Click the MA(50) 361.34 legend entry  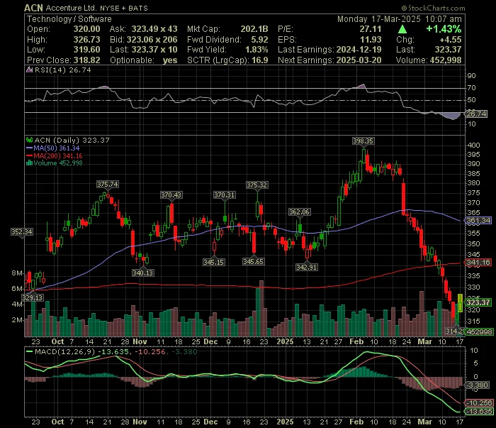coord(56,148)
